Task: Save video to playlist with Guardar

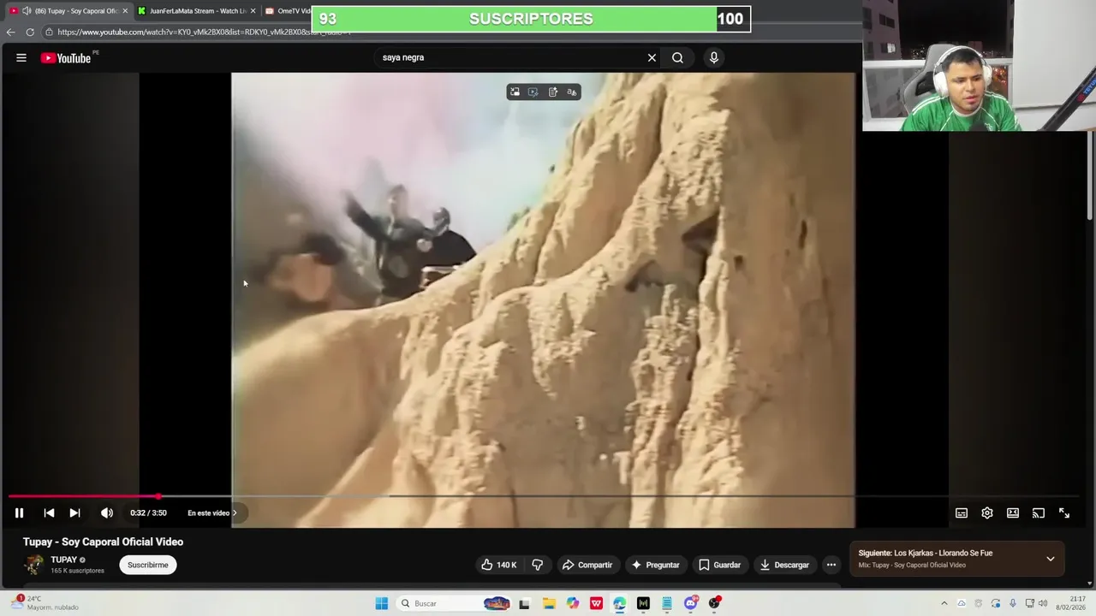Action: point(719,565)
